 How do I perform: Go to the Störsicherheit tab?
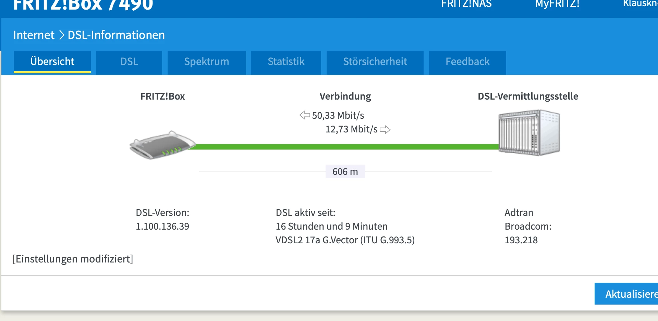(375, 62)
